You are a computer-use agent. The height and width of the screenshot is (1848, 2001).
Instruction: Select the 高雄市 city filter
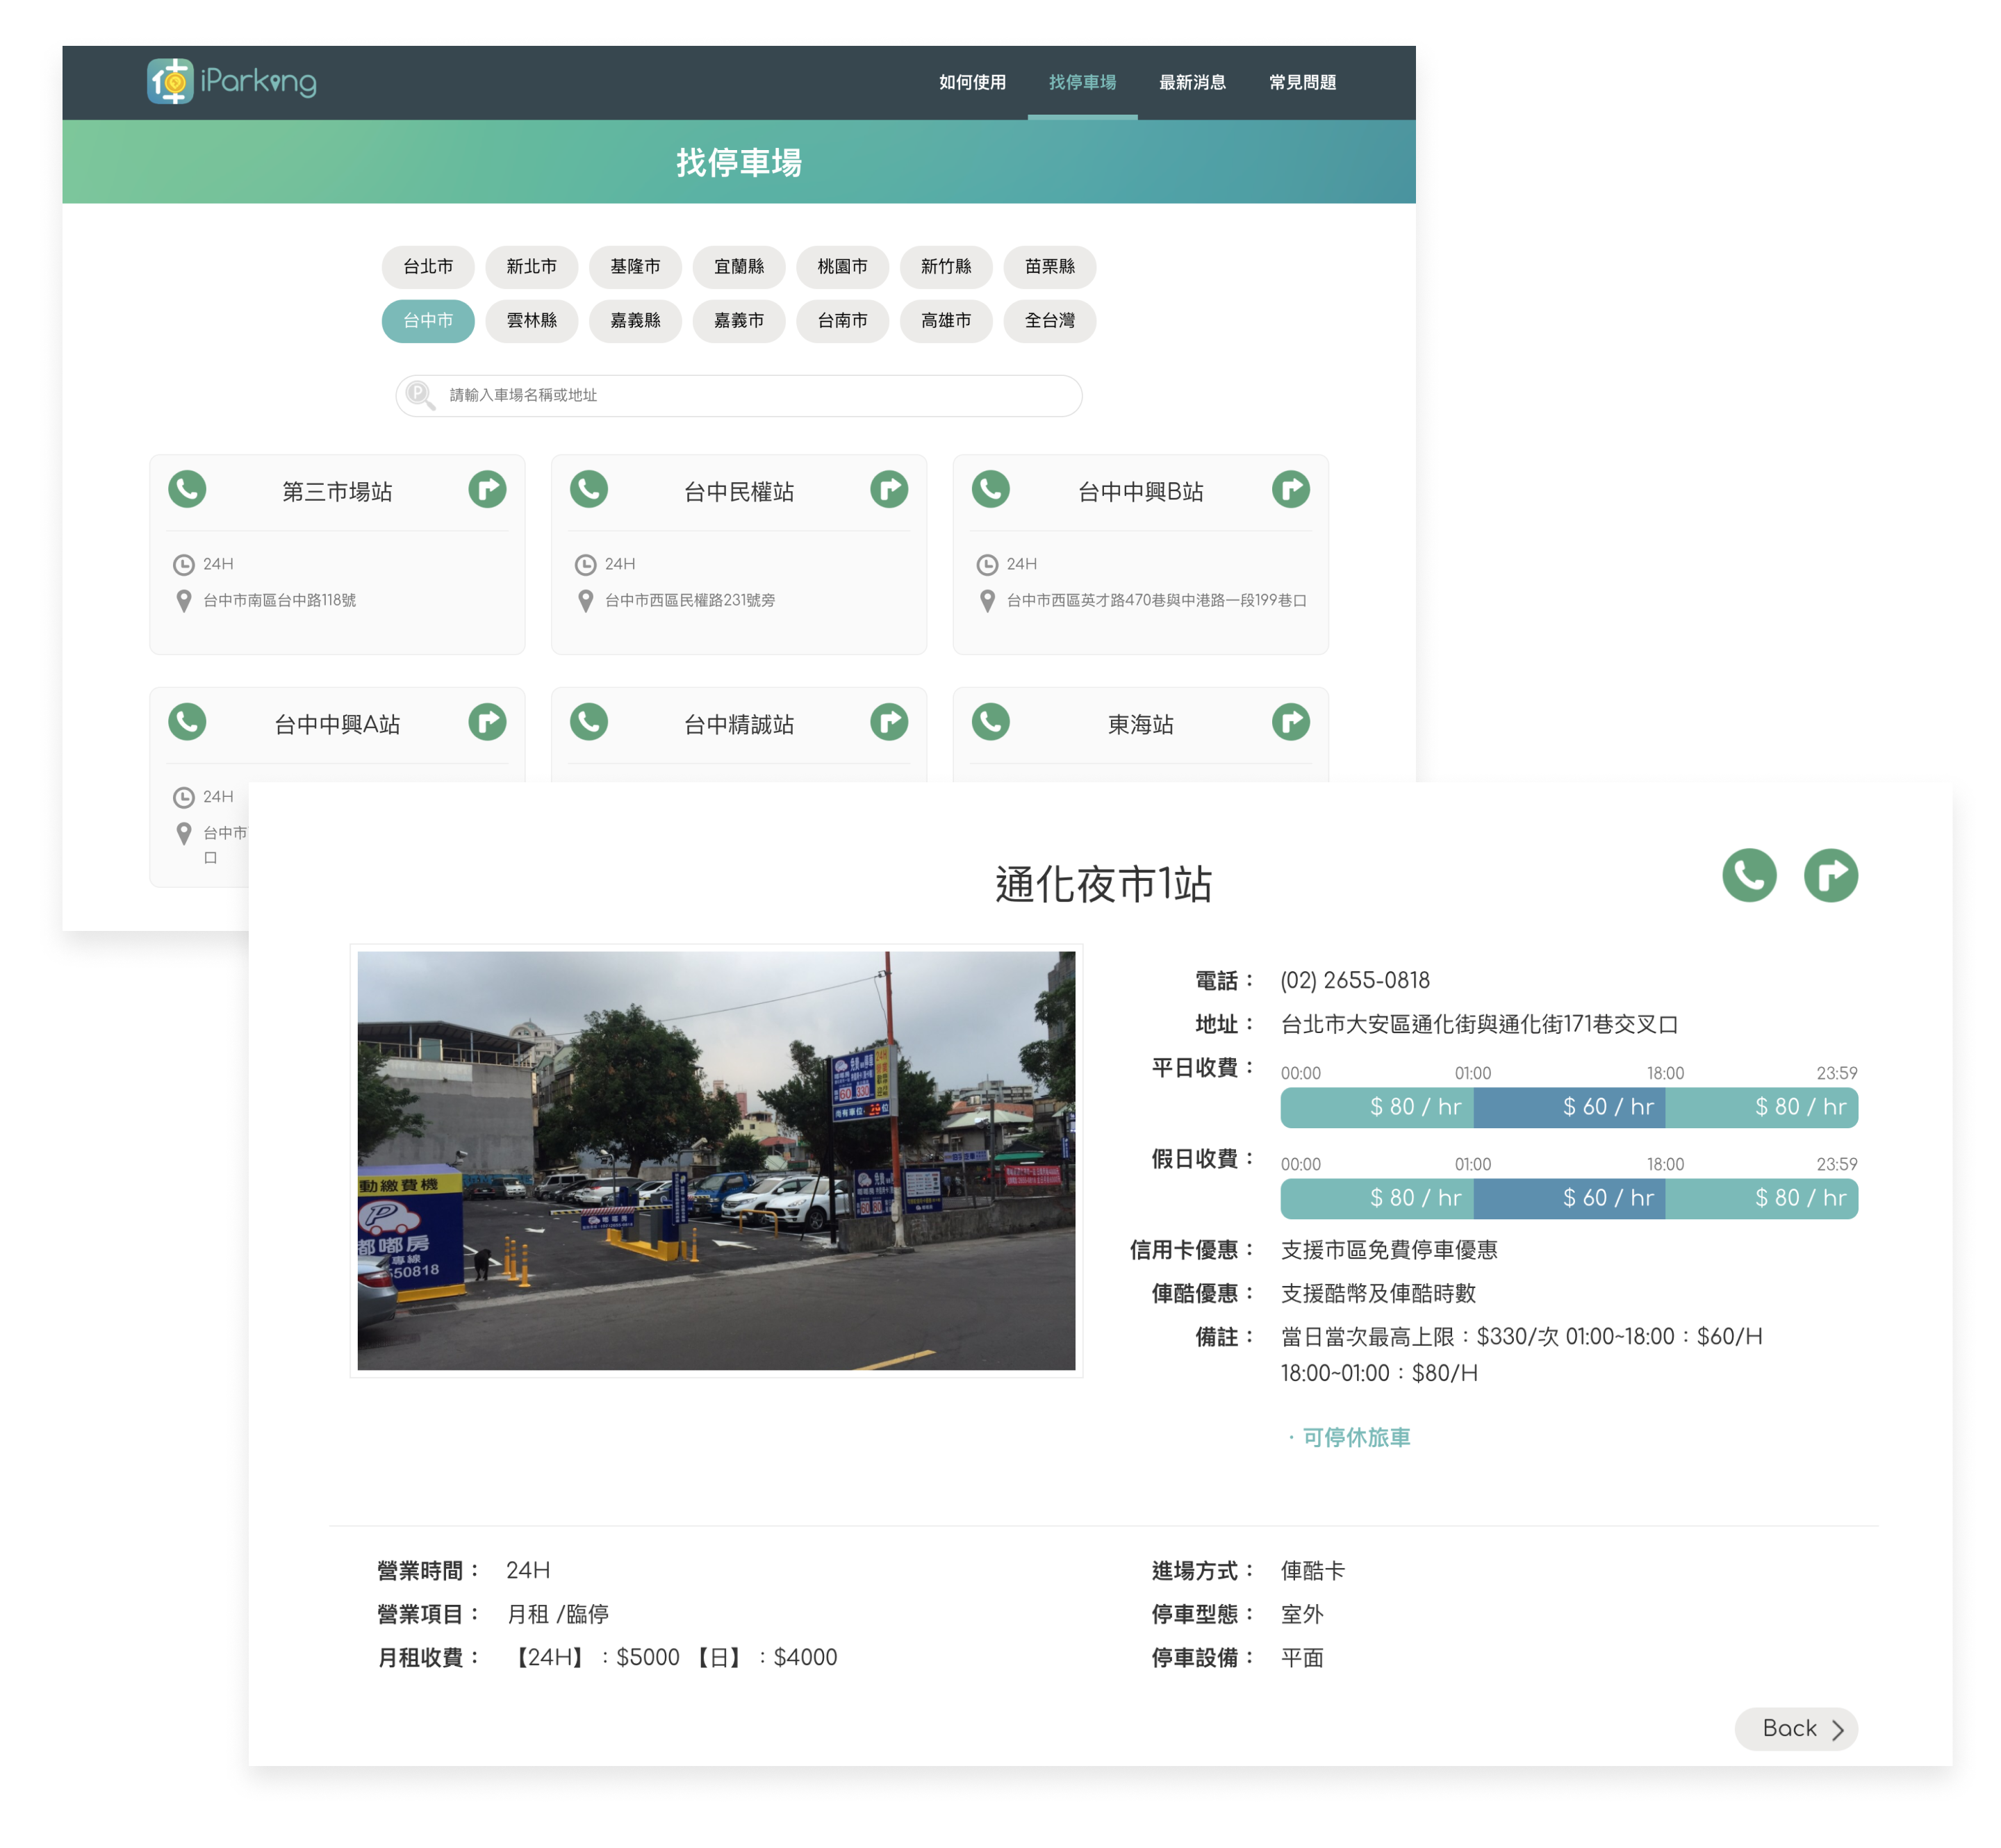(945, 321)
